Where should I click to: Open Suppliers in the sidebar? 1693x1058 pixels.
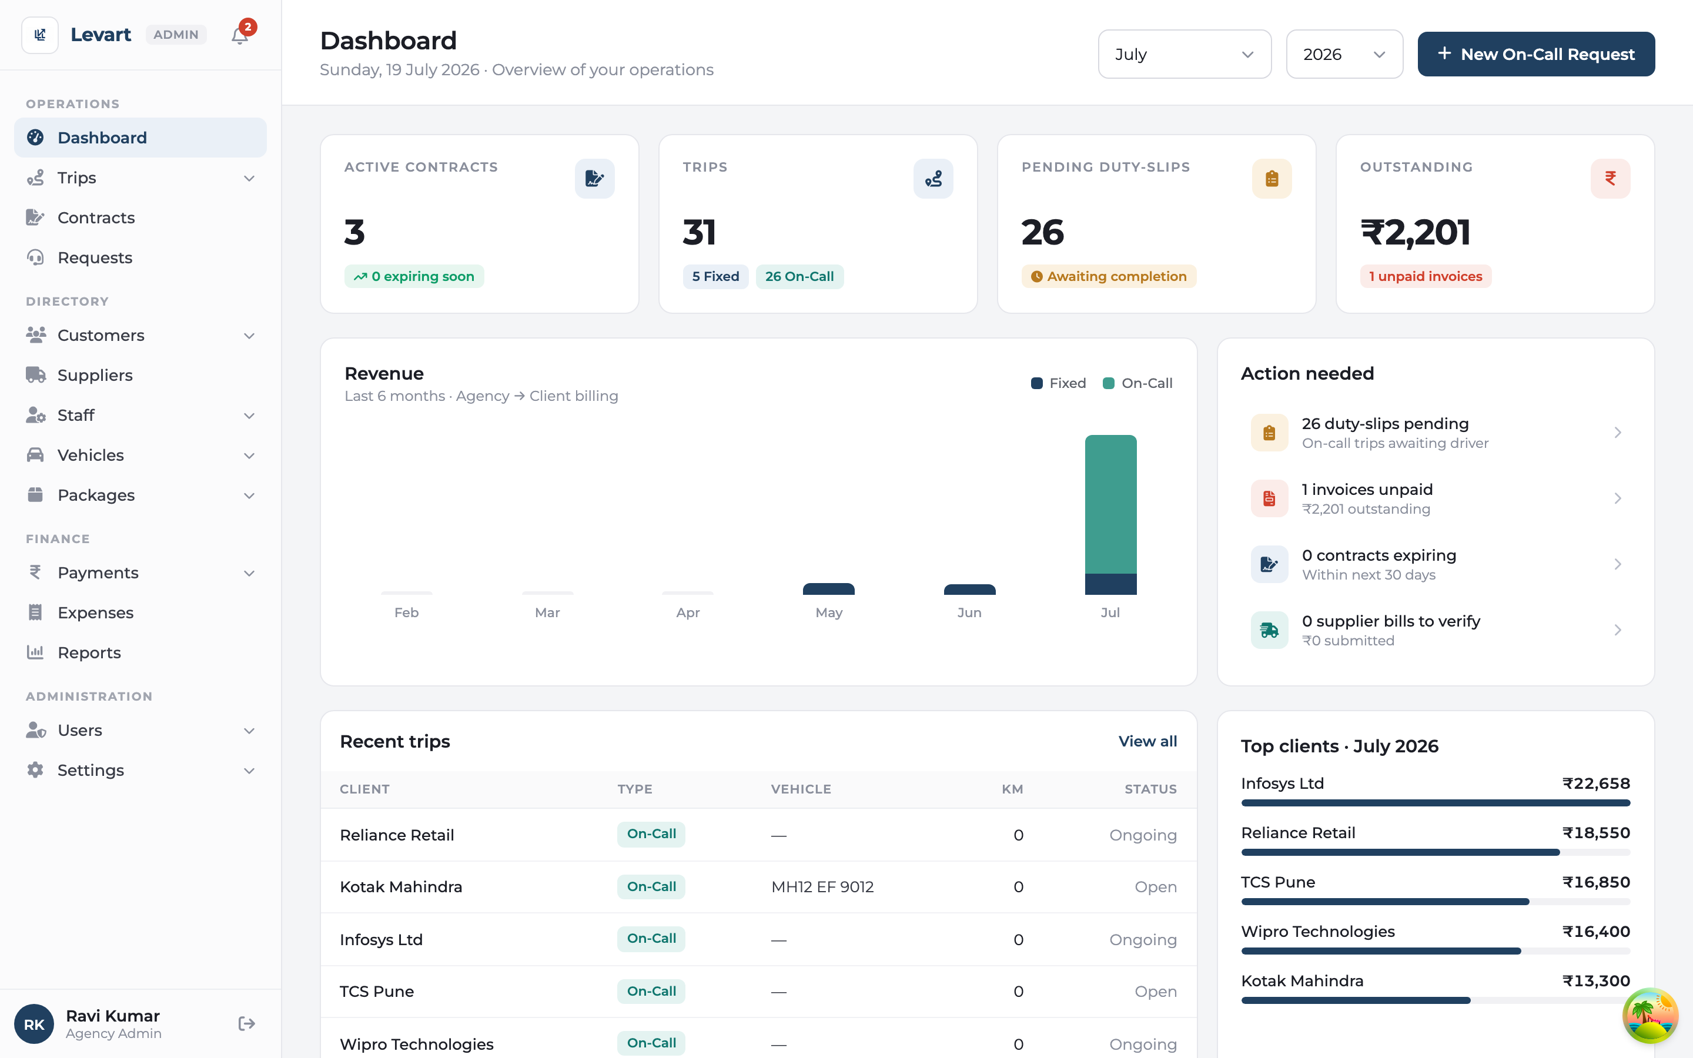[x=140, y=375]
